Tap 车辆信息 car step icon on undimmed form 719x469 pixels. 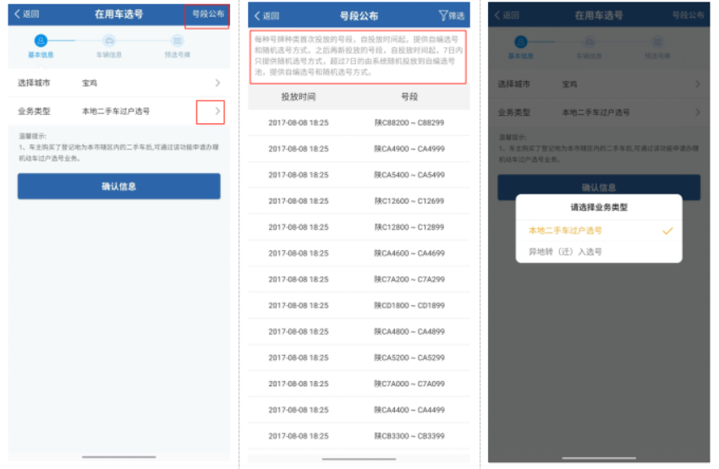(x=108, y=41)
